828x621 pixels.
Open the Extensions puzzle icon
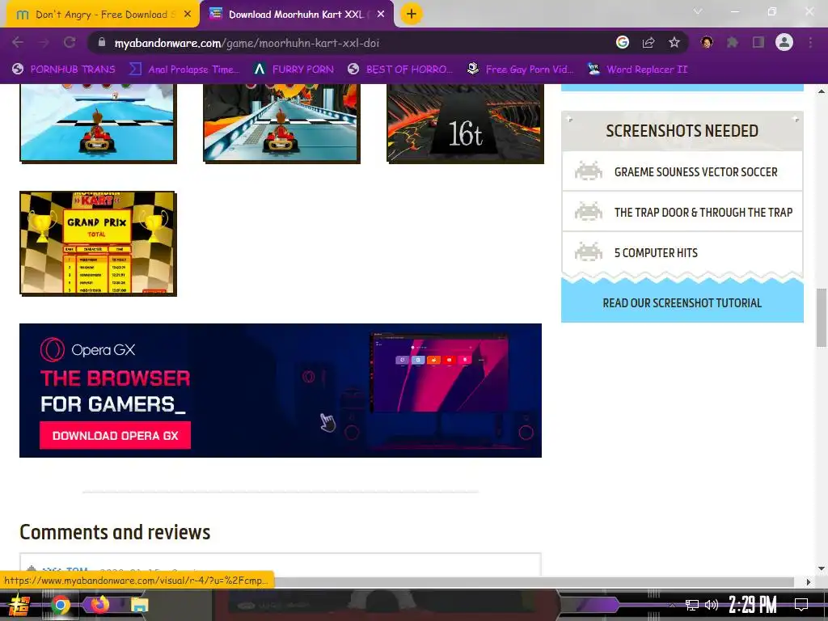pos(733,42)
